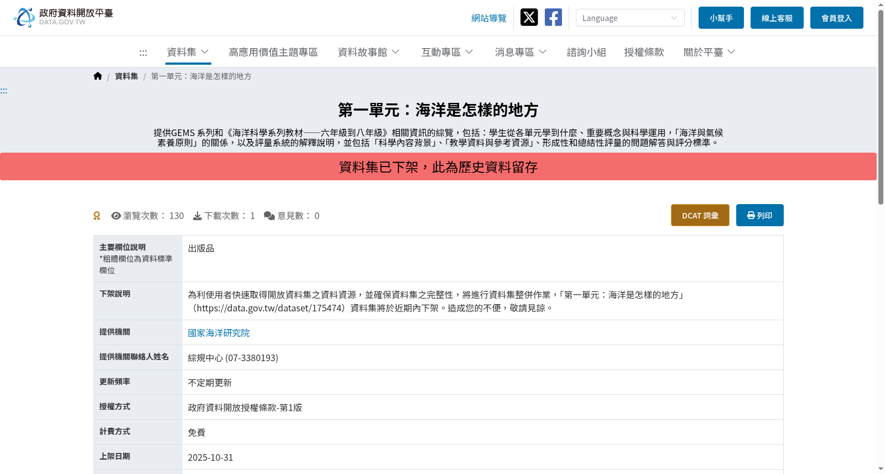Click the DATA.GOV.TW site logo
885x474 pixels.
point(63,17)
